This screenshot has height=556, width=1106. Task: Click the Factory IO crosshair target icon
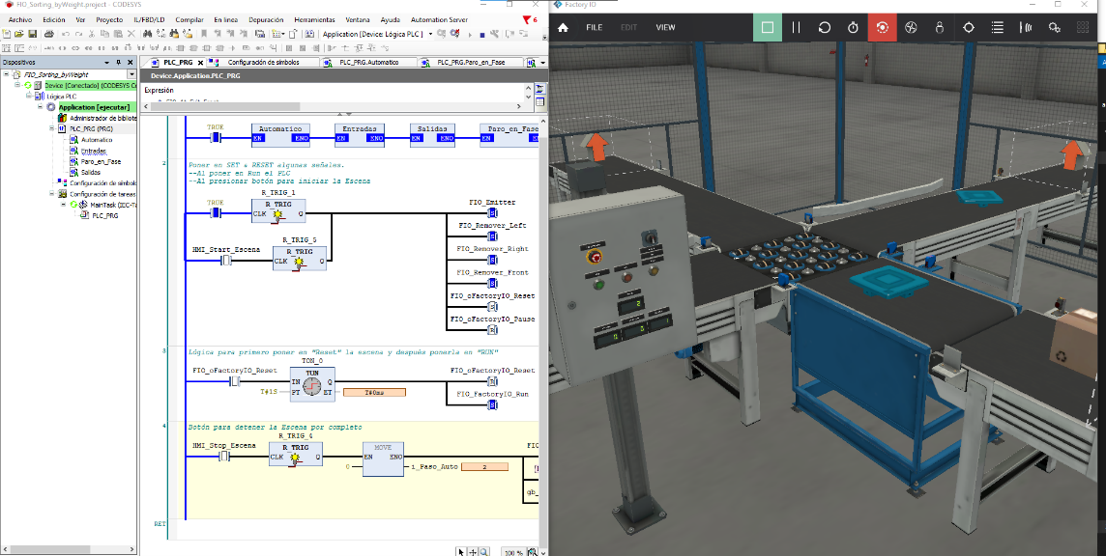pyautogui.click(x=969, y=27)
